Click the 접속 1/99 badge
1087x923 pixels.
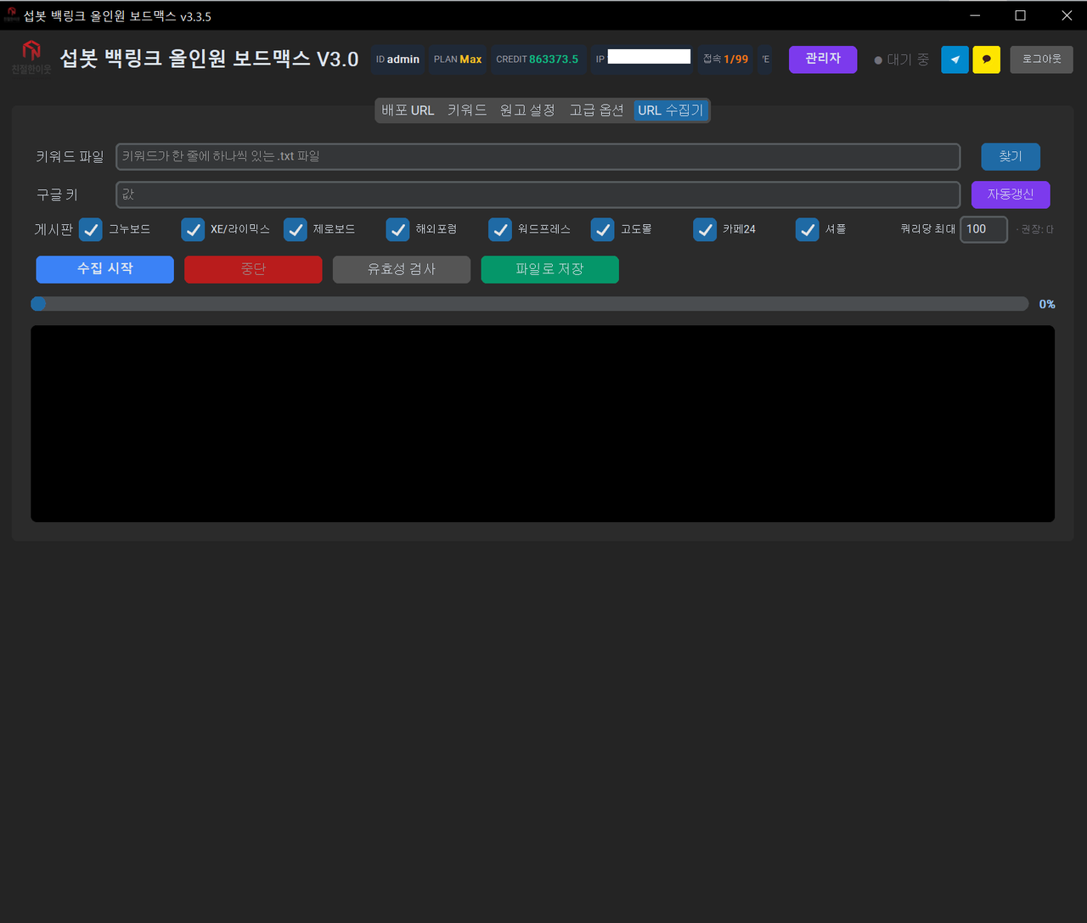[x=725, y=59]
